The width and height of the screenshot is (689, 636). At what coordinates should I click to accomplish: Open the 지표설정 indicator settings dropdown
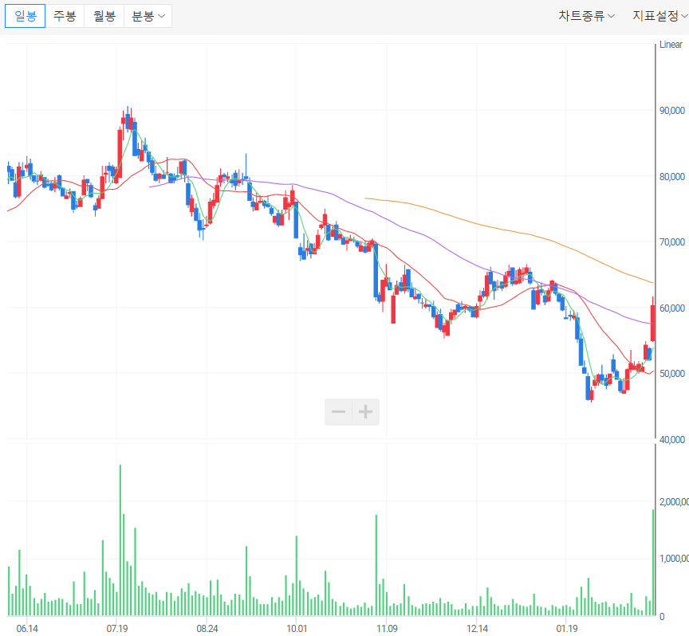click(x=660, y=16)
